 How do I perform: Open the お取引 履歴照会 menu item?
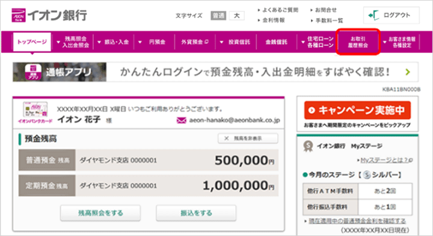[358, 42]
